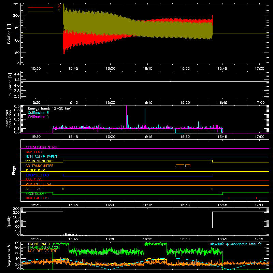Select the "Energy band: 12-25 keV" text
The height and width of the screenshot is (273, 273).
49,109
